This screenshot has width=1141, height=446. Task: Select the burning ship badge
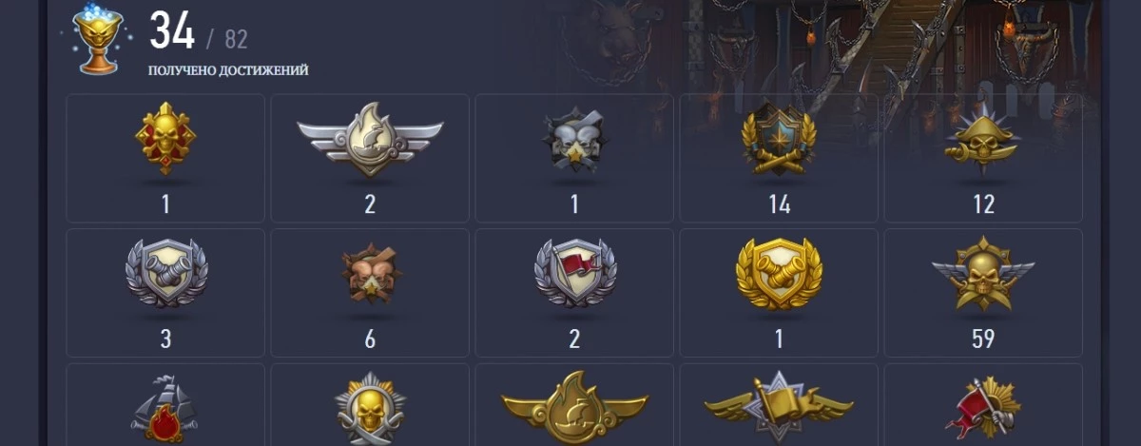tap(165, 409)
